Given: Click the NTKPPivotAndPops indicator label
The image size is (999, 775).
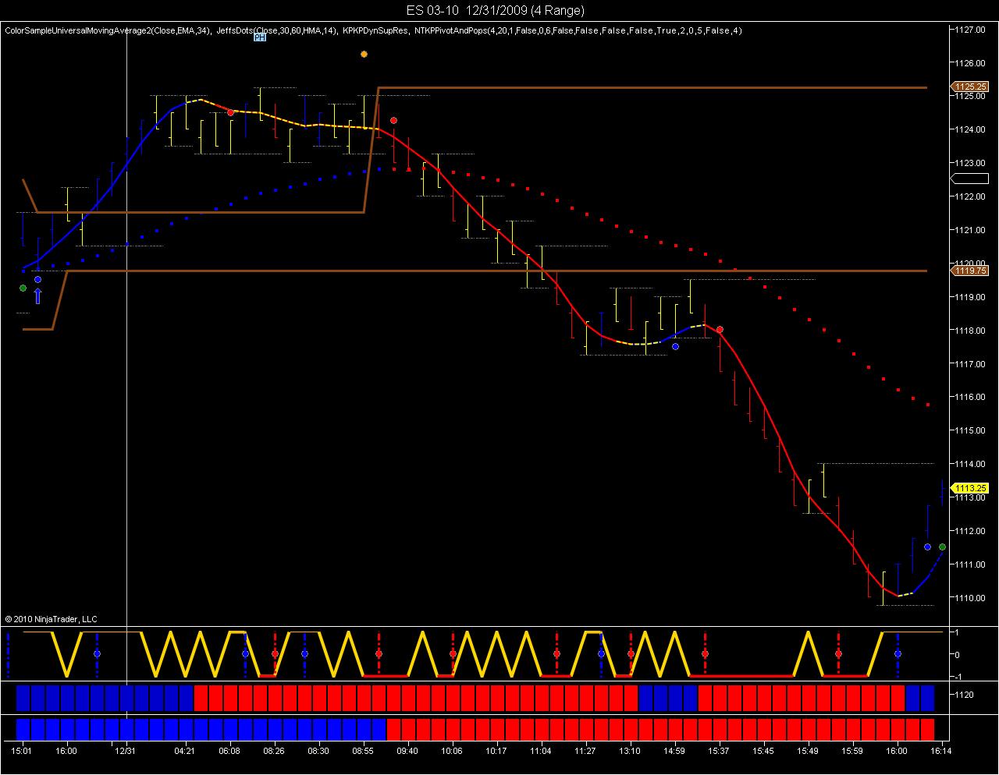Looking at the screenshot, I should pyautogui.click(x=577, y=30).
